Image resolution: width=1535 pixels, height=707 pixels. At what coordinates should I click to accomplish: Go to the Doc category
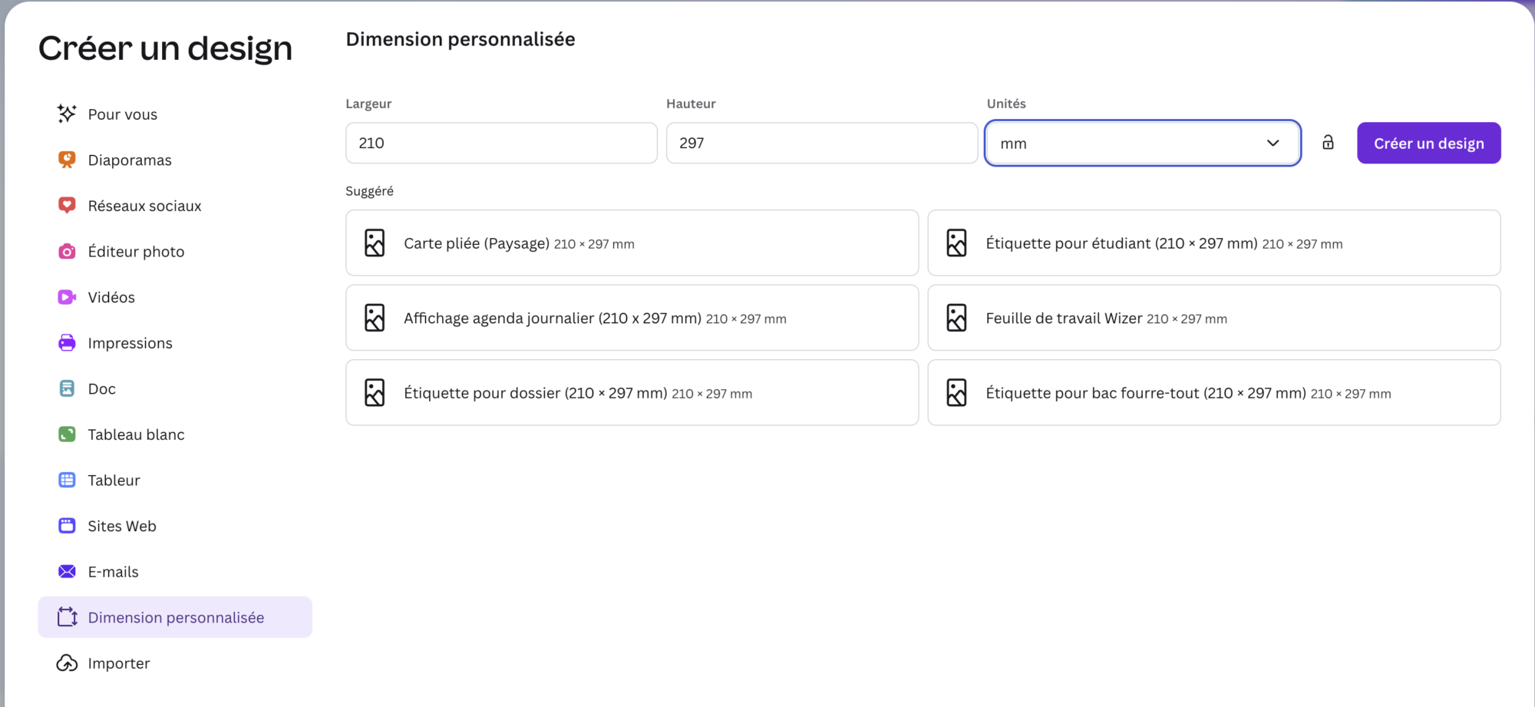click(101, 389)
